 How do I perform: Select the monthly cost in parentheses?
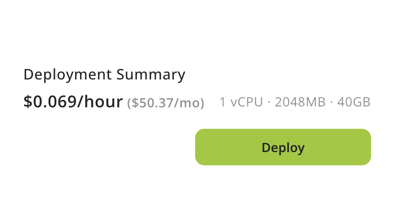165,103
